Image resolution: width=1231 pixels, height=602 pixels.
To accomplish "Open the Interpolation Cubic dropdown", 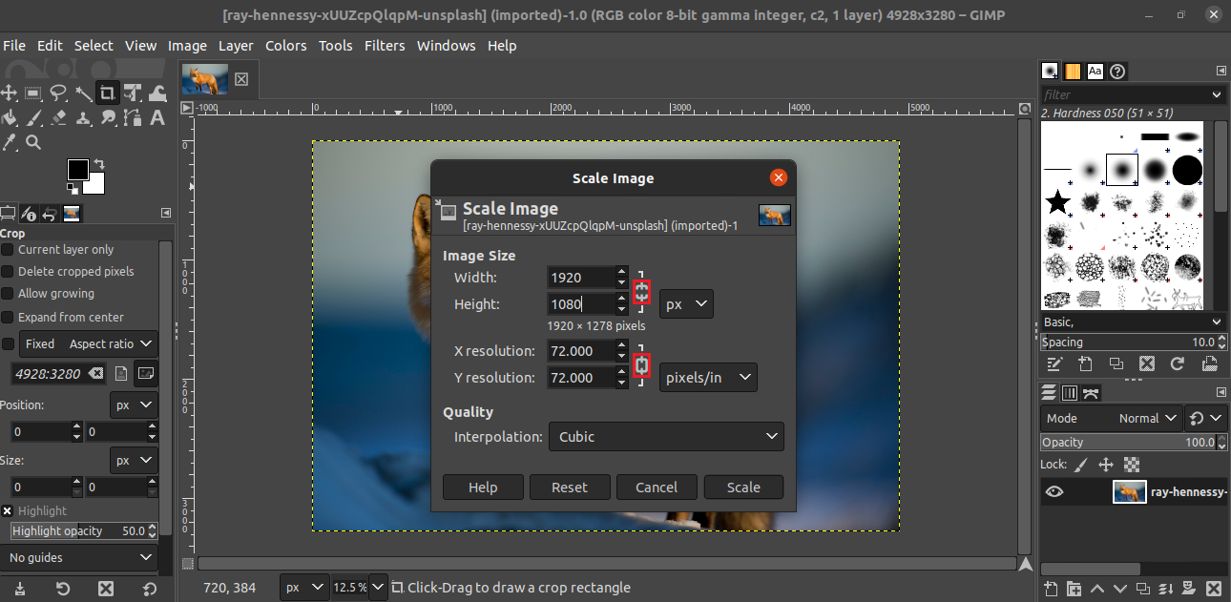I will pyautogui.click(x=666, y=437).
